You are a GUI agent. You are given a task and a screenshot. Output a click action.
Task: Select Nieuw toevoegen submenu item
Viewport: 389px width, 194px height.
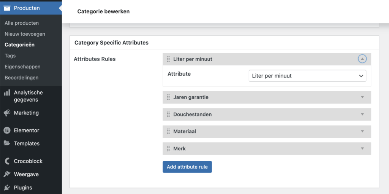click(25, 34)
